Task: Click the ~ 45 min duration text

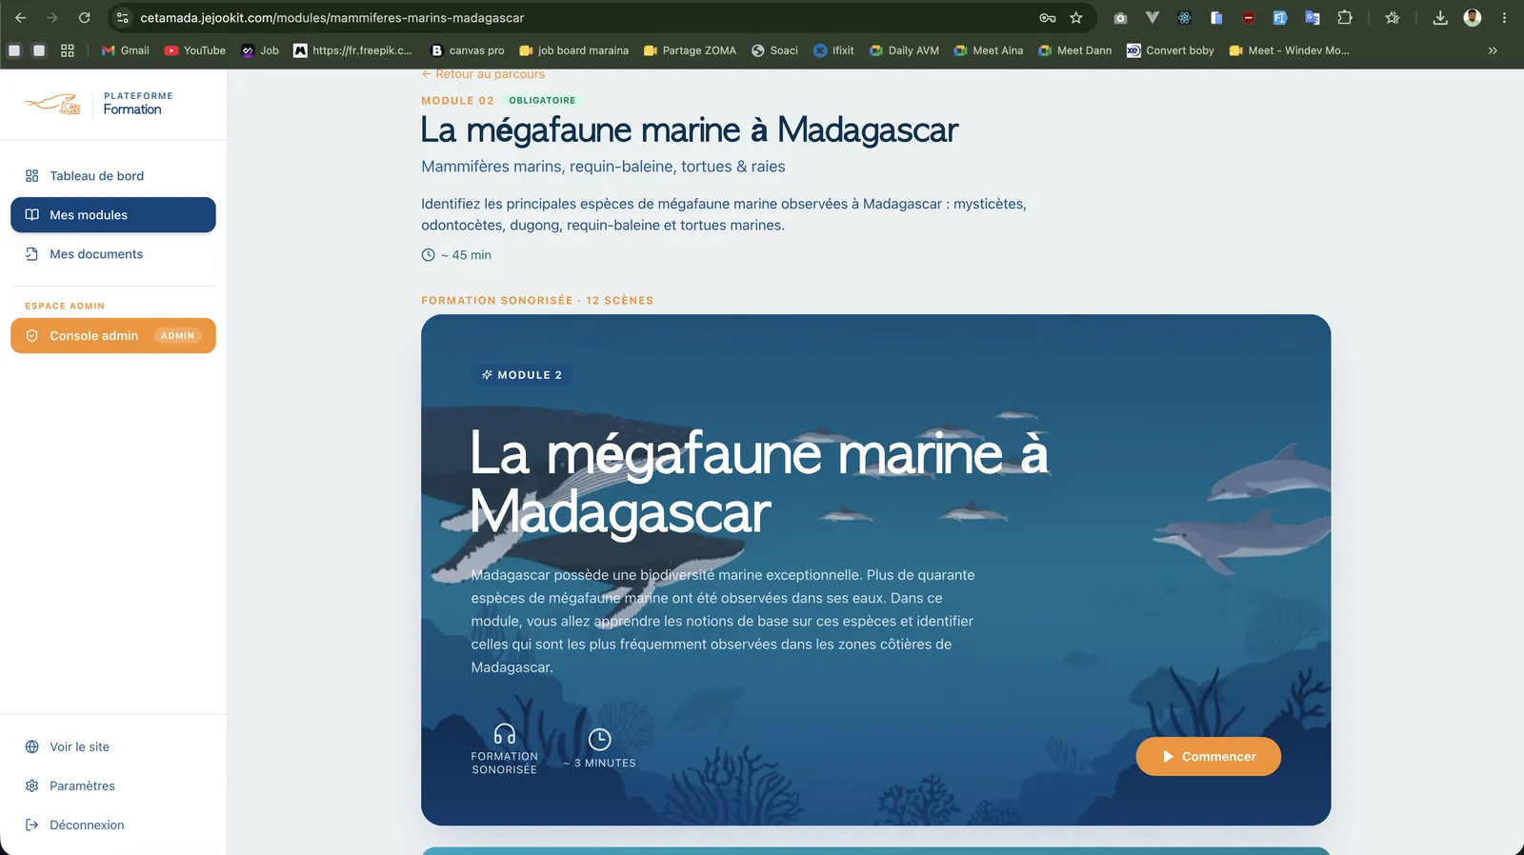Action: coord(466,255)
